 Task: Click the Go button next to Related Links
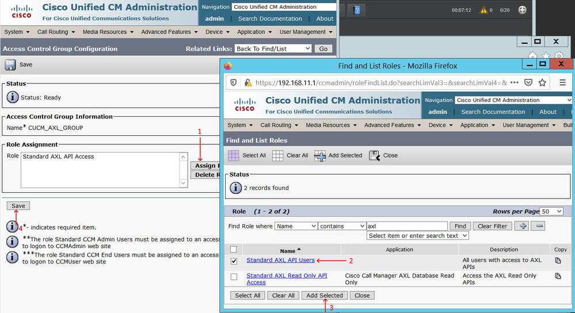[x=323, y=49]
